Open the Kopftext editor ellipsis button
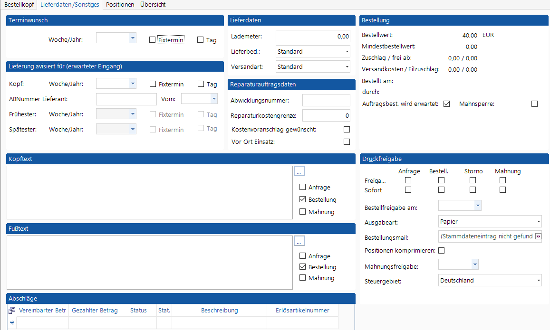 (x=299, y=171)
